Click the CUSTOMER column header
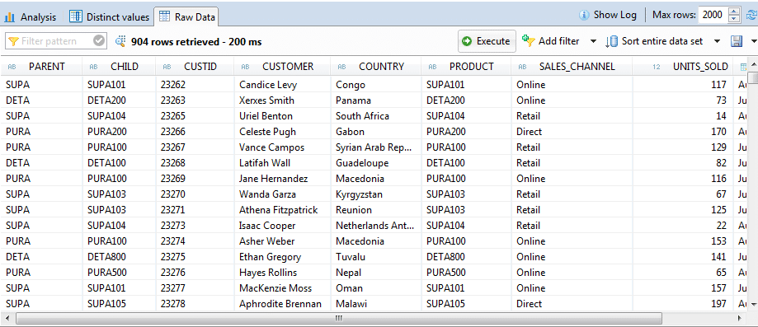The width and height of the screenshot is (758, 327). coord(282,67)
